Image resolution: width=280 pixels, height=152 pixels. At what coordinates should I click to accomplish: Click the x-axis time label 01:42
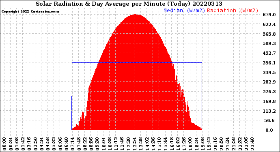point(23,144)
